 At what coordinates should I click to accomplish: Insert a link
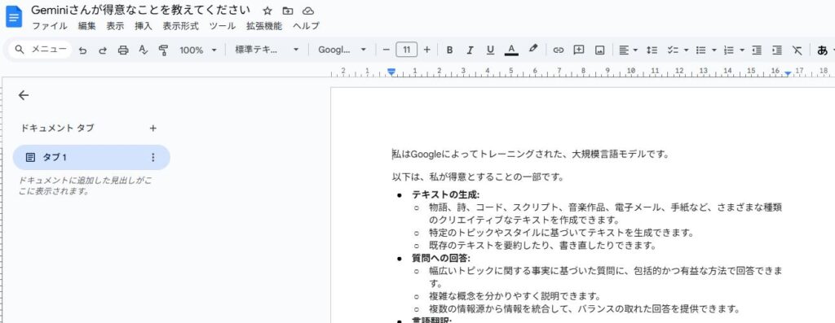[x=558, y=50]
